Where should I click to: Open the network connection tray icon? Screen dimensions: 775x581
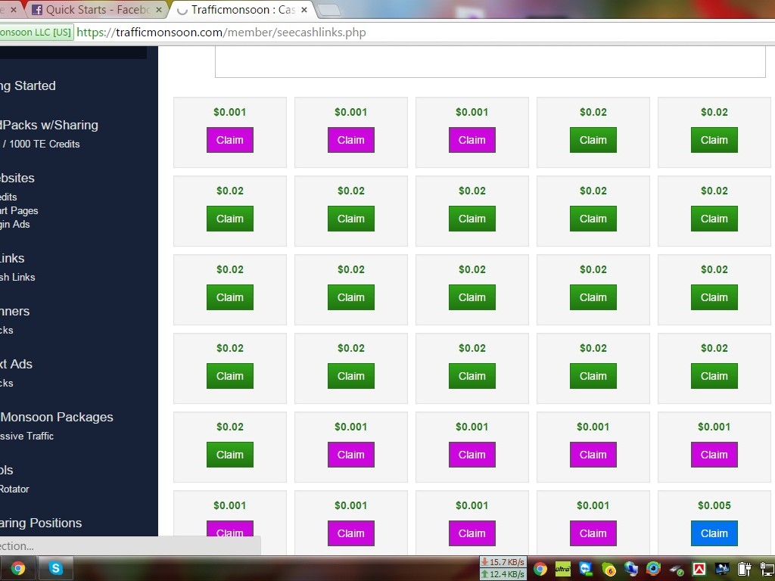767,569
